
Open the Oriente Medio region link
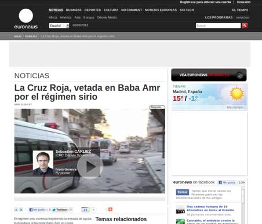[x=107, y=17]
